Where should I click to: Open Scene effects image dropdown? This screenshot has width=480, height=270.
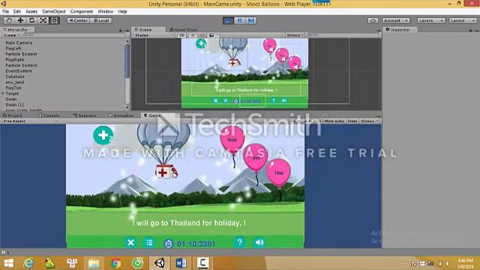(214, 35)
